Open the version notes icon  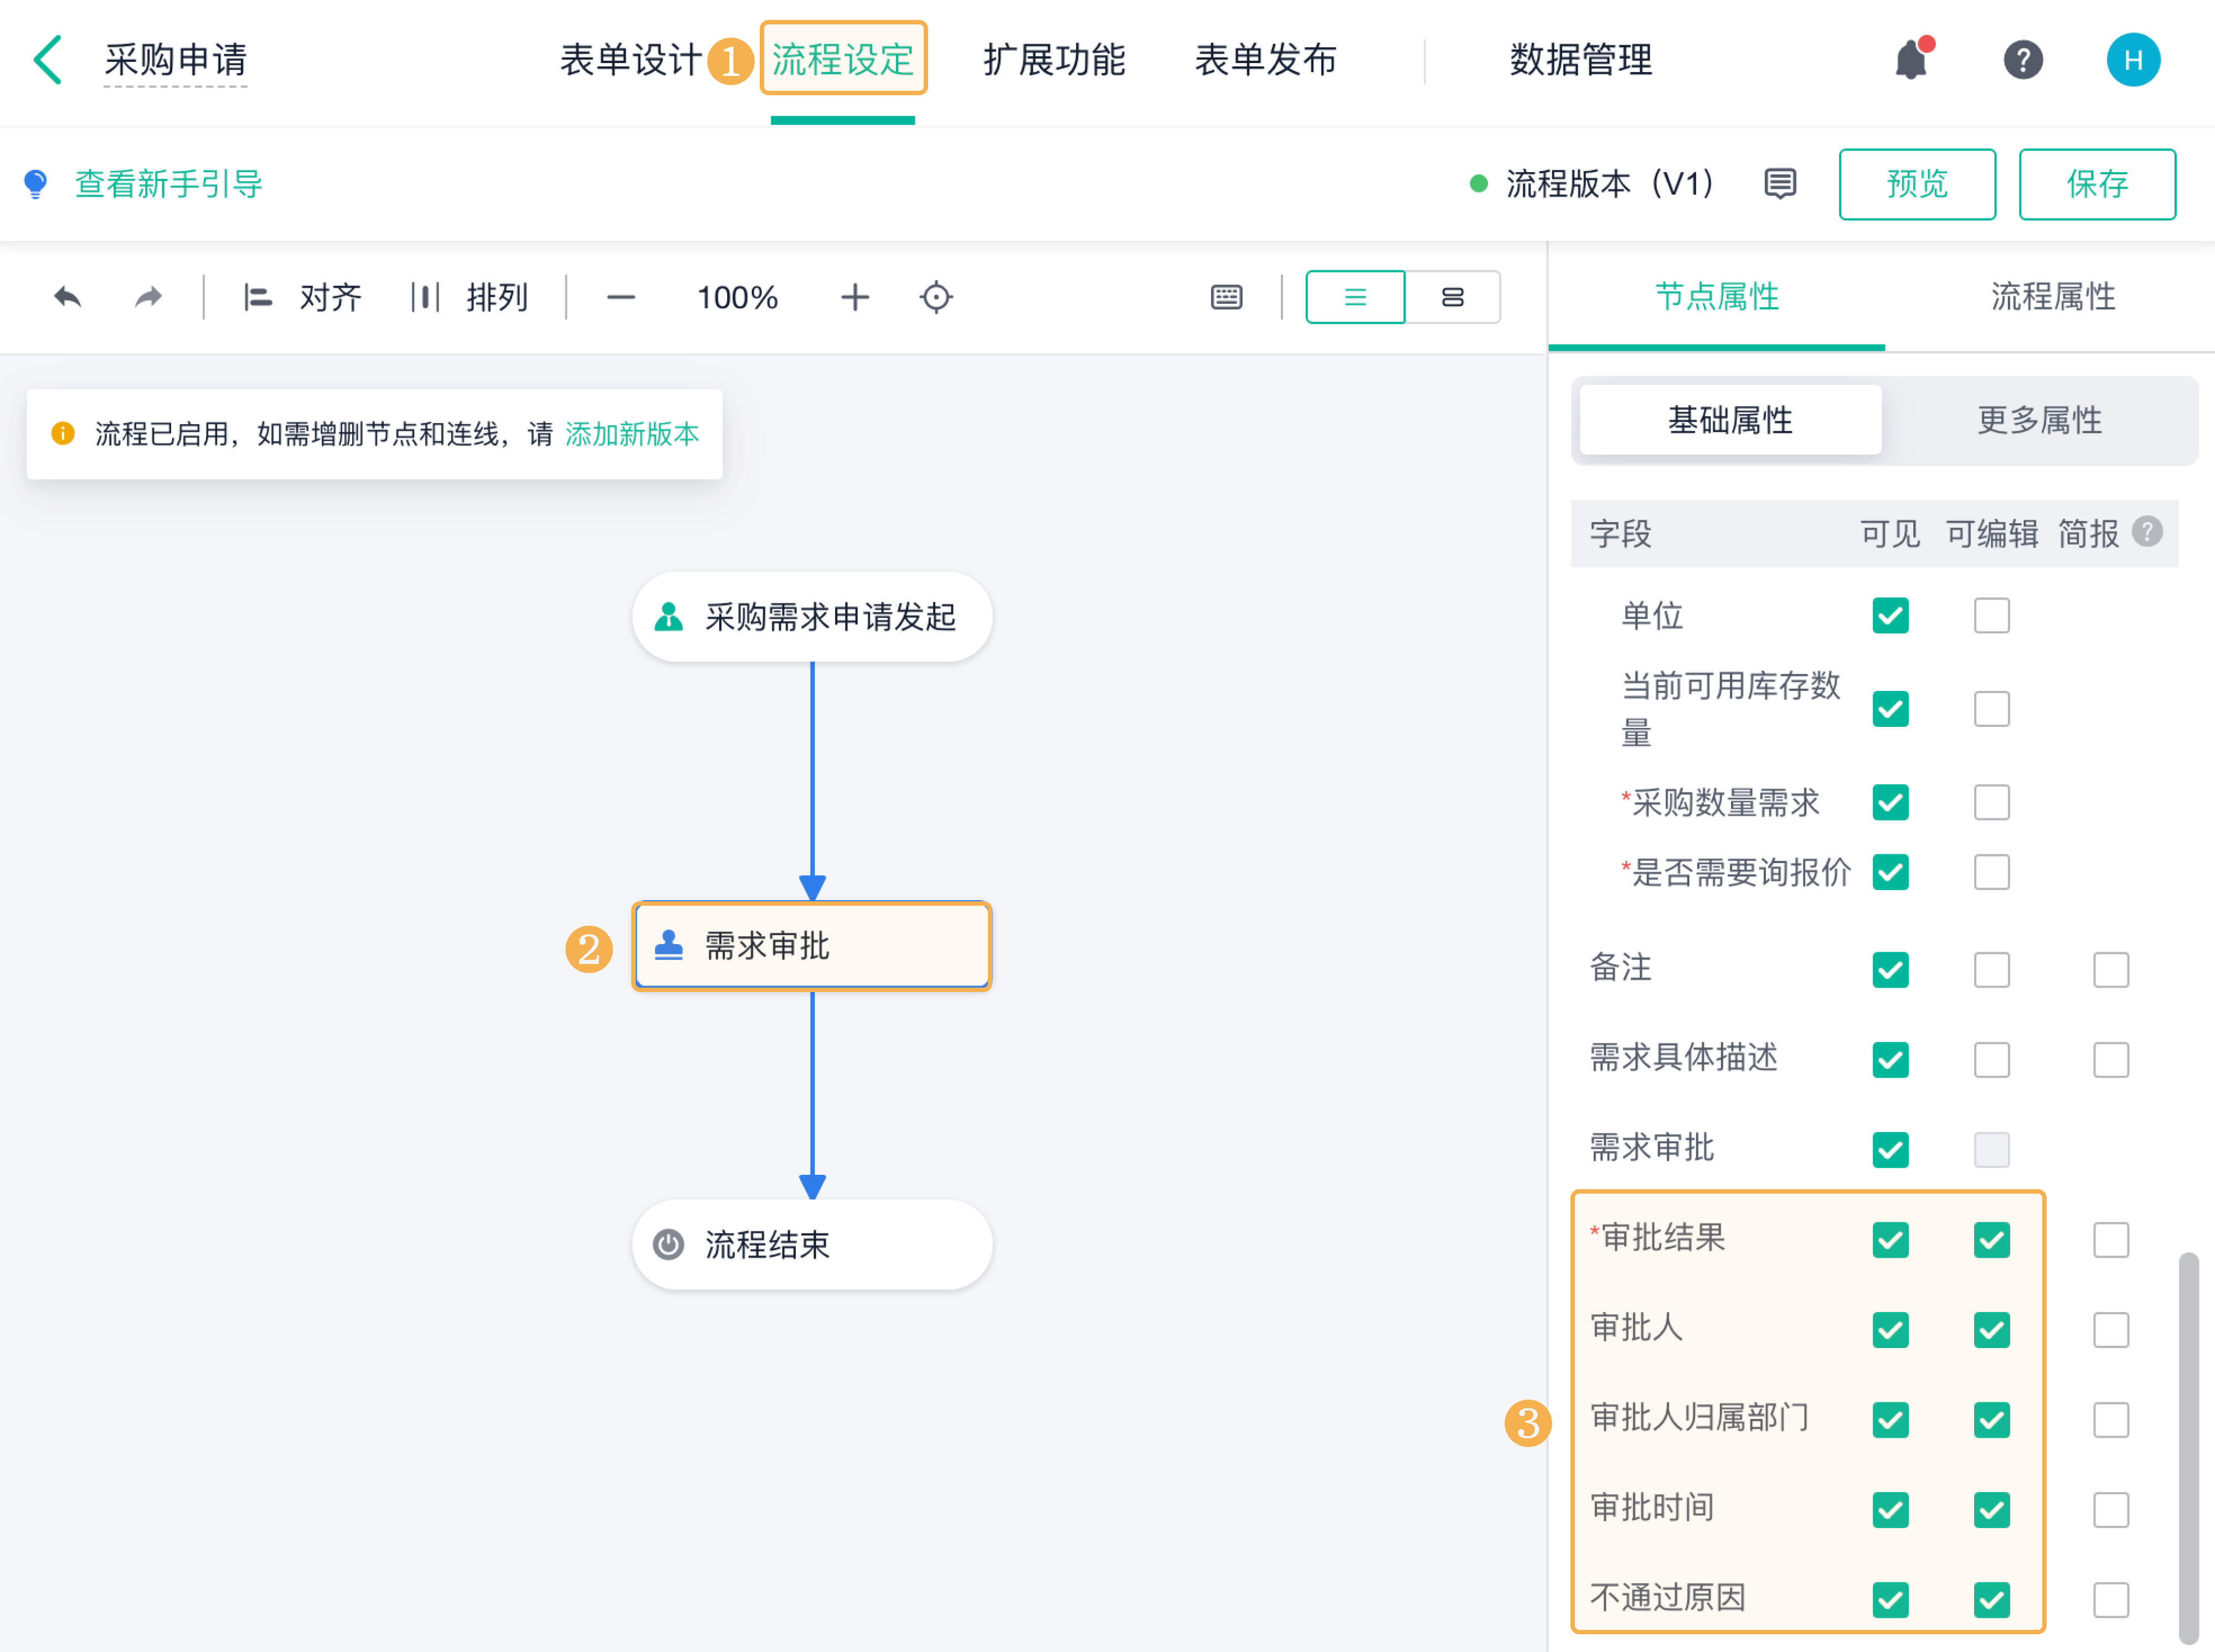[1780, 184]
